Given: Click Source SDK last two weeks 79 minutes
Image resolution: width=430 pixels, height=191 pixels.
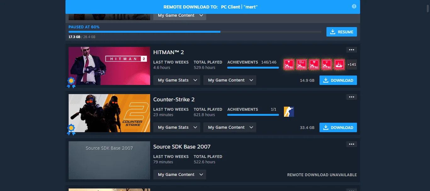Looking at the screenshot, I should (171, 159).
